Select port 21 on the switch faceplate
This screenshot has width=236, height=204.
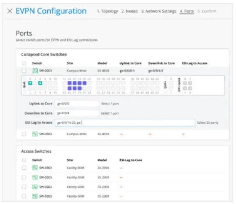coord(84,88)
